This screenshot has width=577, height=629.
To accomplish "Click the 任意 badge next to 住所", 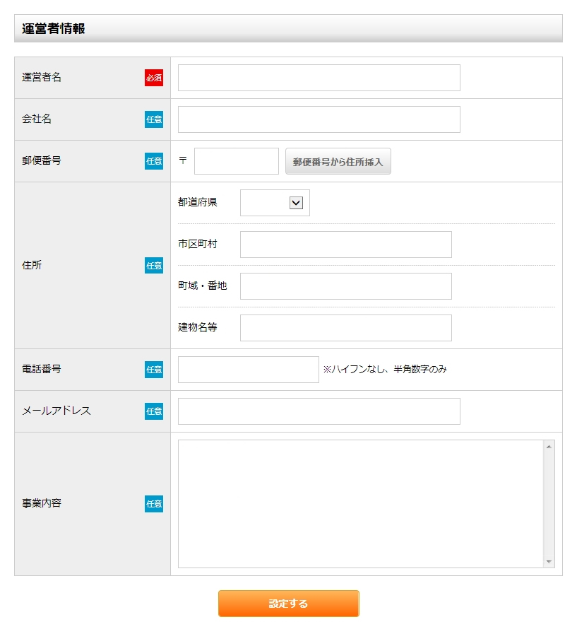I will point(154,266).
